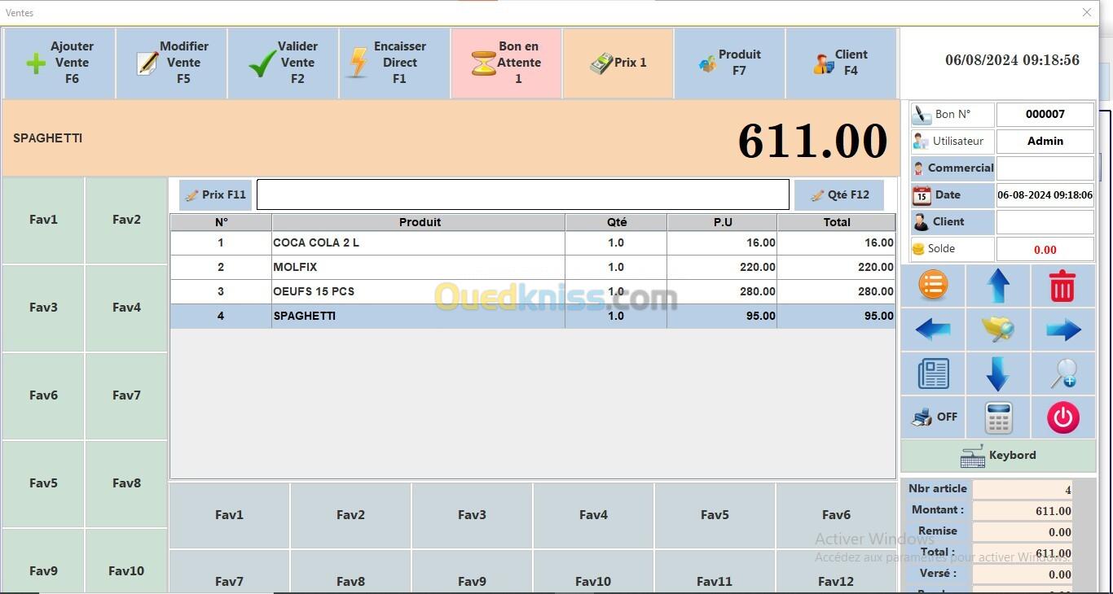1113x594 pixels.
Task: Select the Bon N° 000007 field
Action: click(1045, 115)
